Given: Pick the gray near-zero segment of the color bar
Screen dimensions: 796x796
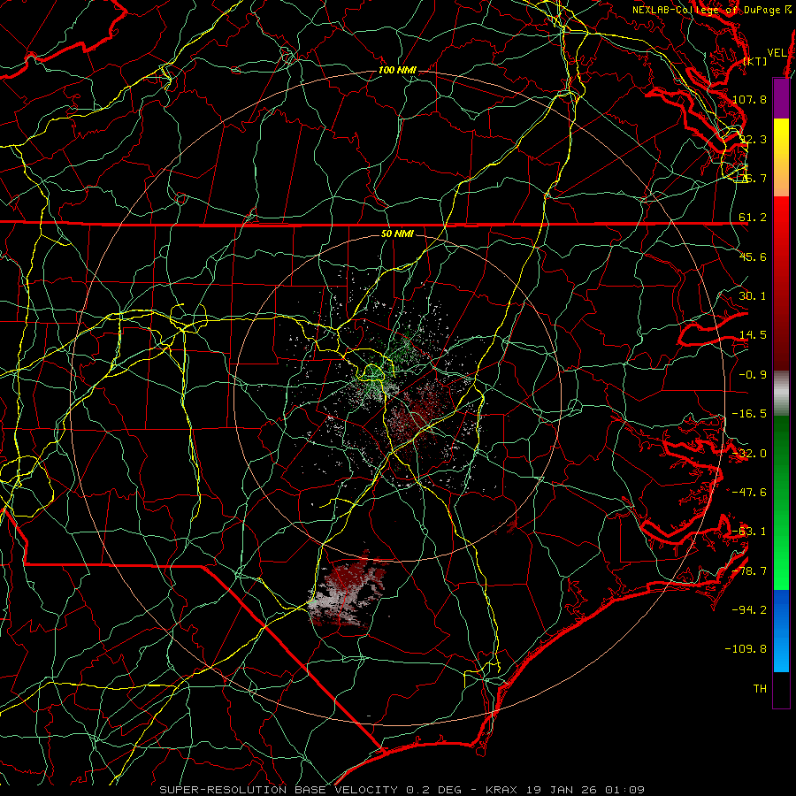Looking at the screenshot, I should tap(781, 394).
